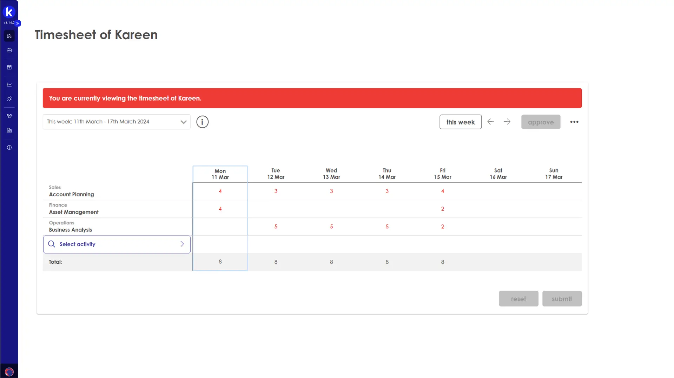Edit Account Planning hours for Wednesday
This screenshot has width=674, height=378.
[331, 191]
